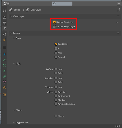Collapse the Passes panel
122x128 pixels.
(11, 33)
